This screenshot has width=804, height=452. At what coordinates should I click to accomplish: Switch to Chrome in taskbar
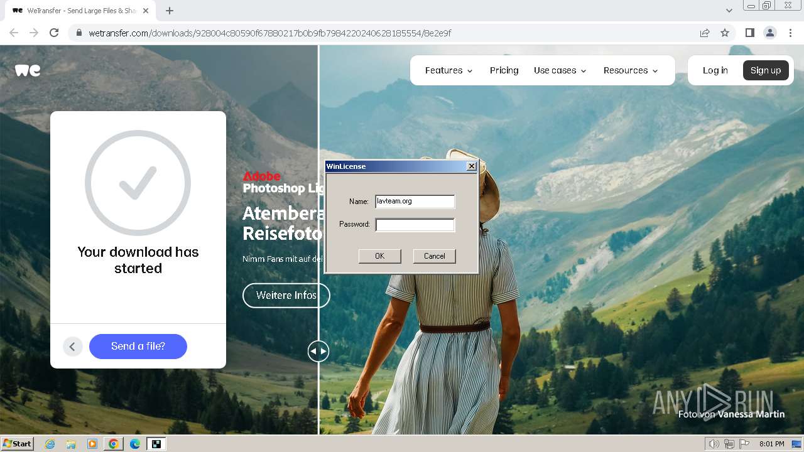click(113, 444)
